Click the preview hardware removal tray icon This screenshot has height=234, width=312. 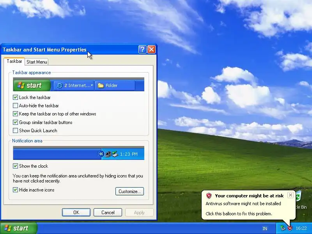point(115,154)
